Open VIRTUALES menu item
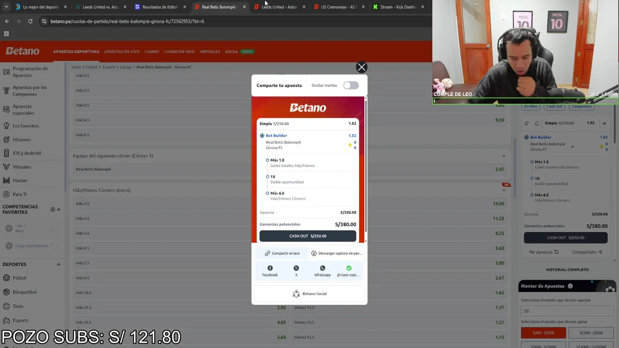This screenshot has height=348, width=619. click(x=210, y=52)
